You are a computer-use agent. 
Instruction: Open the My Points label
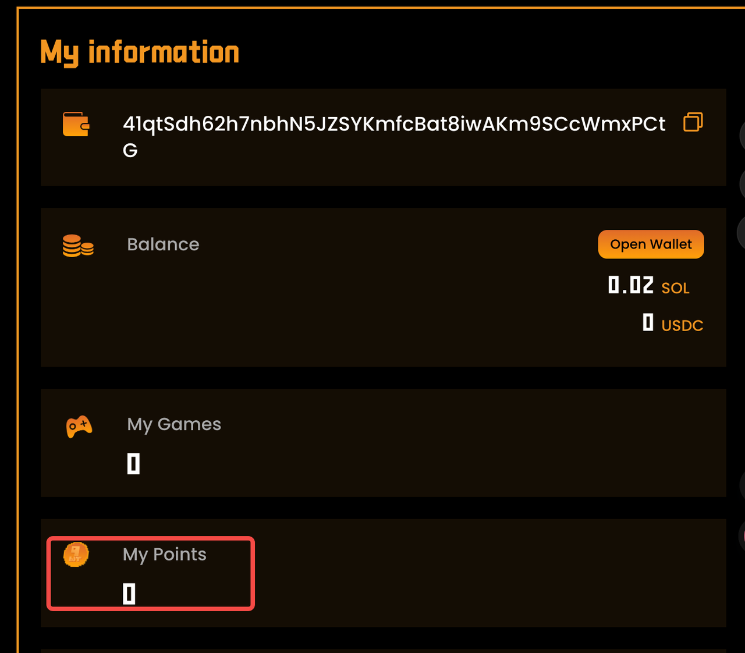coord(165,555)
